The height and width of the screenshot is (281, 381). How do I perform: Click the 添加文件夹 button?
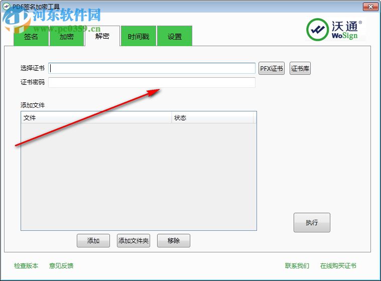(134, 241)
